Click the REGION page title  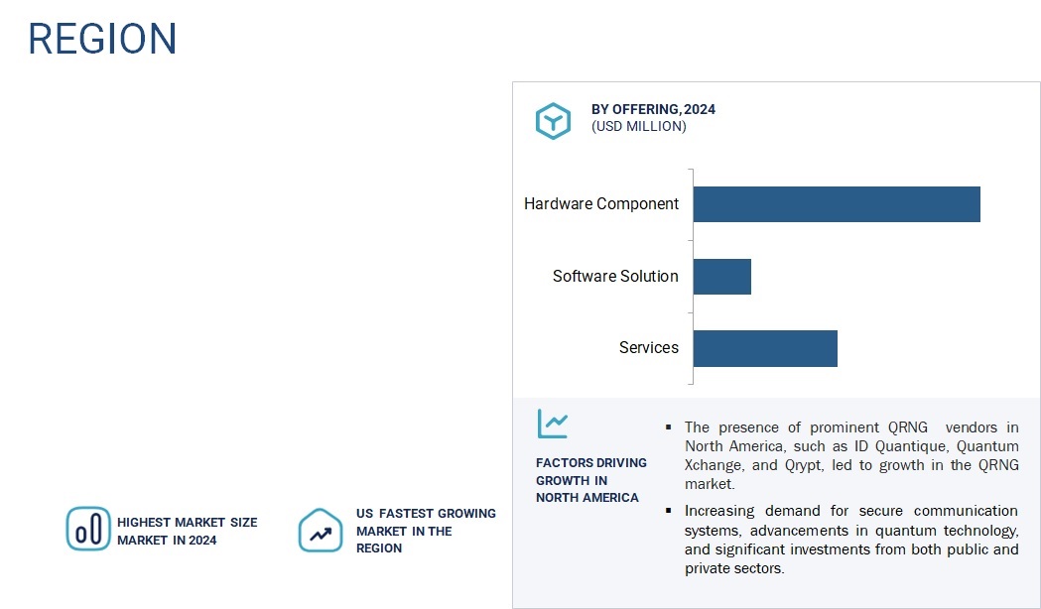[102, 39]
